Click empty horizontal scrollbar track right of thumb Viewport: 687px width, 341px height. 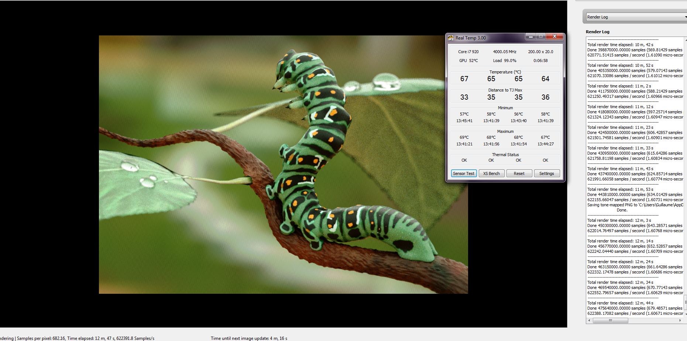(x=653, y=321)
